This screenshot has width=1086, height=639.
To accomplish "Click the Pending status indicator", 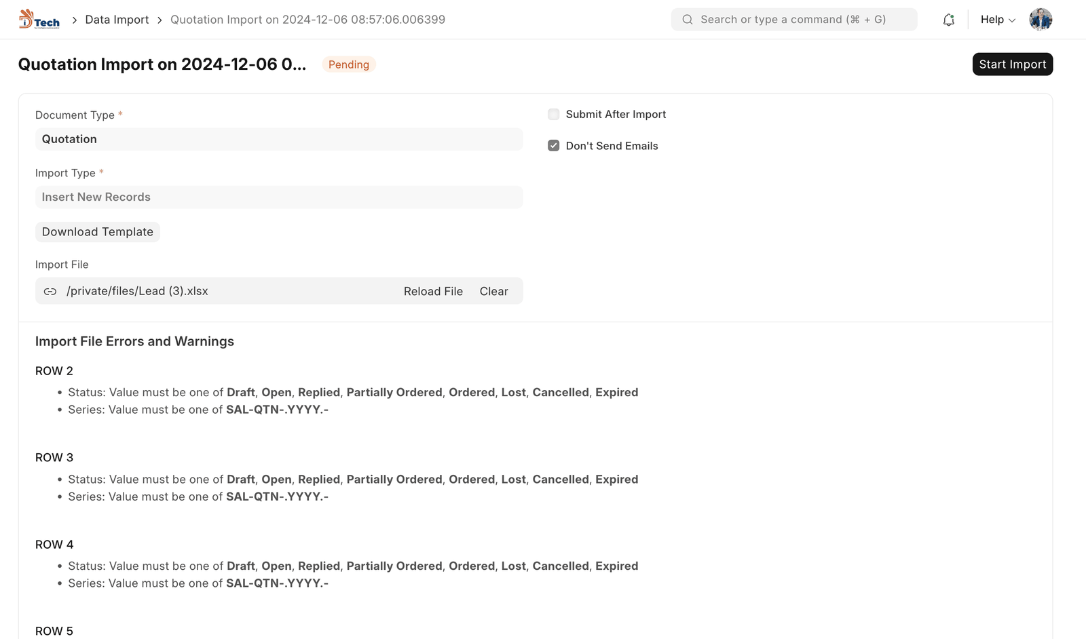I will click(349, 64).
